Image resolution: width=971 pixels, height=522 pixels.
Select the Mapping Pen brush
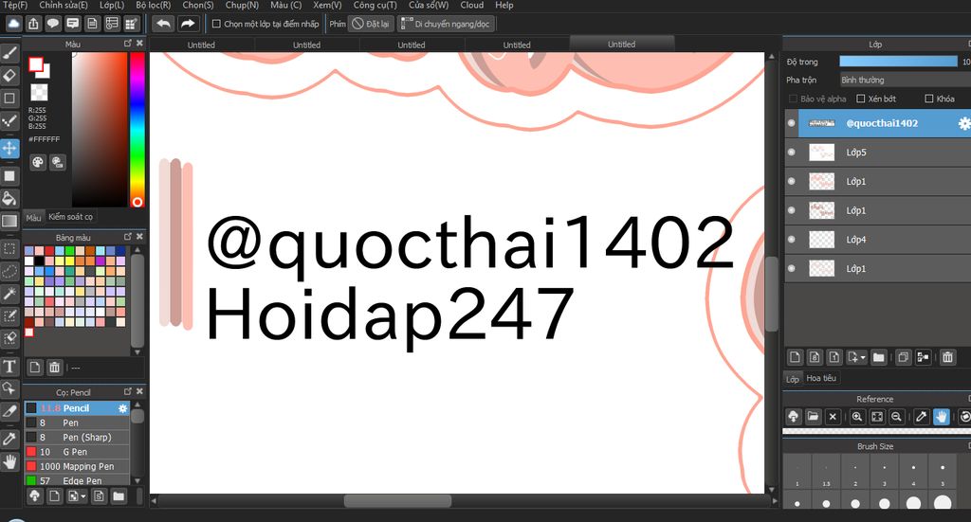pos(77,466)
